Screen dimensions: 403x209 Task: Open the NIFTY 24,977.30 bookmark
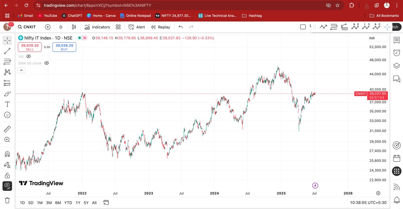click(x=173, y=15)
